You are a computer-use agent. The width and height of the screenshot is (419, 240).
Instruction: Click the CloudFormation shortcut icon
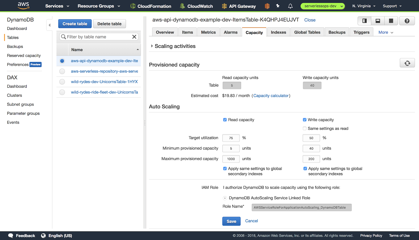(x=133, y=6)
